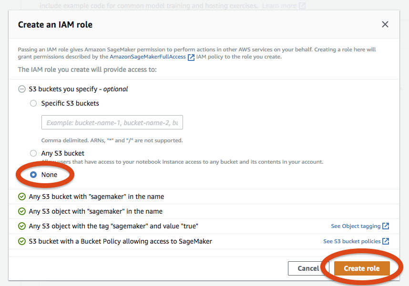Image resolution: width=409 pixels, height=286 pixels.
Task: Select the None radio button
Action: (33, 175)
